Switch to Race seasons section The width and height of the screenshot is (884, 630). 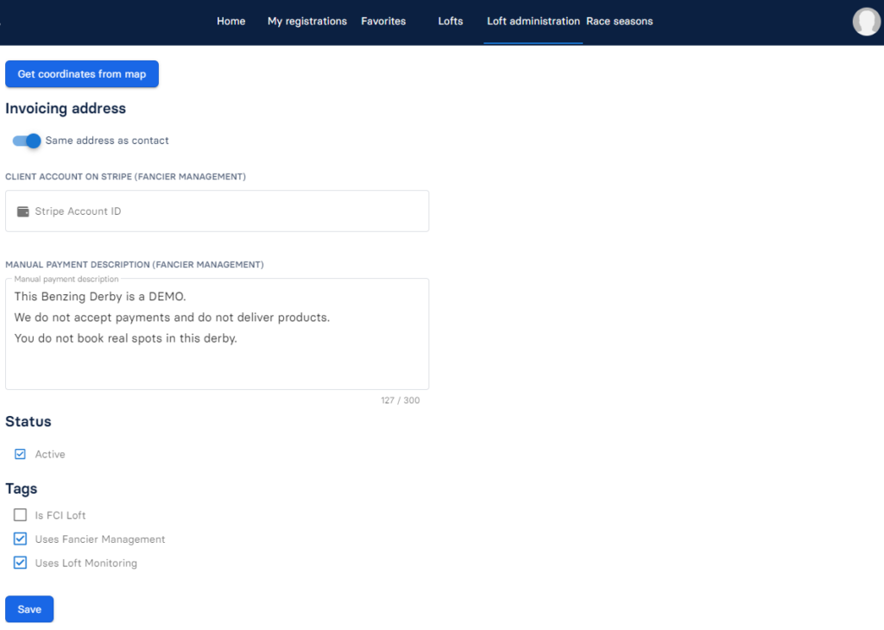619,22
